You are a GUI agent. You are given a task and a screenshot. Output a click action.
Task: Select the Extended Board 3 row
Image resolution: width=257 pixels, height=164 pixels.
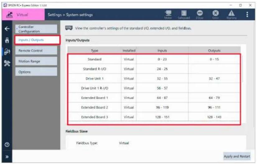click(154, 117)
